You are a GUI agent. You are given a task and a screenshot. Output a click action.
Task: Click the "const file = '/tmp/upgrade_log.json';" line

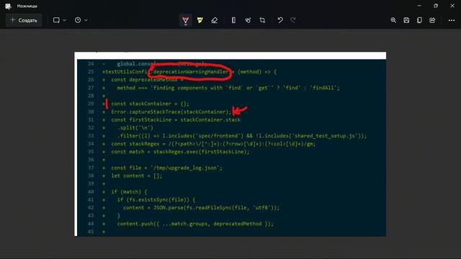pos(166,168)
